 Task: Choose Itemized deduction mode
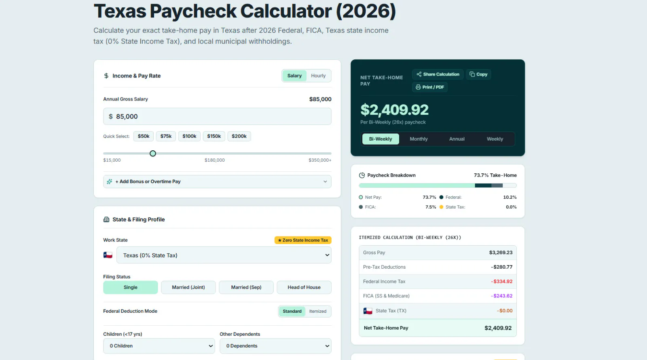(x=318, y=311)
